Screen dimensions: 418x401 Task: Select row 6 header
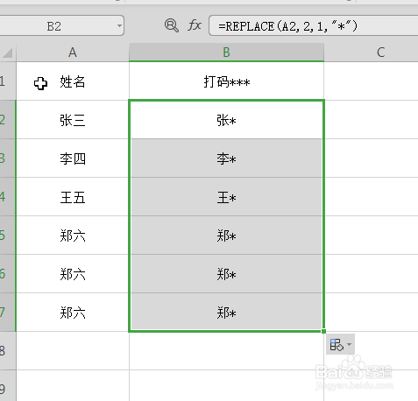click(x=8, y=274)
